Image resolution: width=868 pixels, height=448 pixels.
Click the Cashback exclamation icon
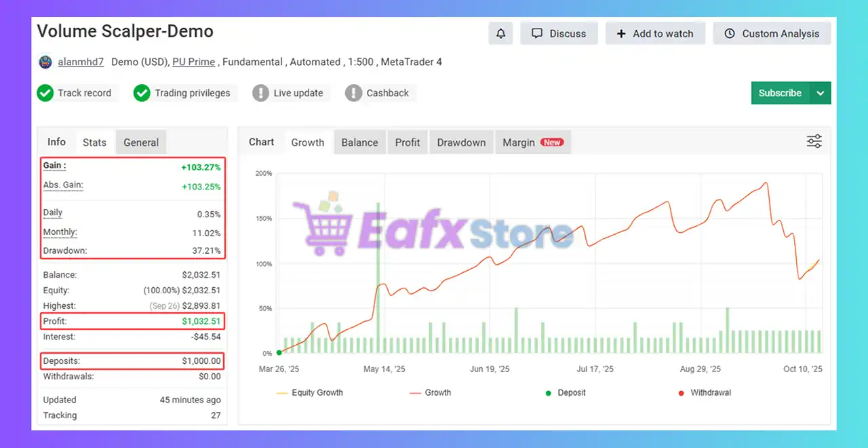click(353, 93)
